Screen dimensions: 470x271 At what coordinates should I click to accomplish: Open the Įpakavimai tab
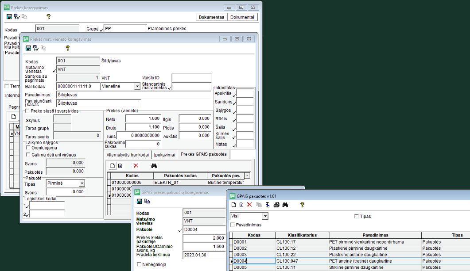click(x=165, y=155)
